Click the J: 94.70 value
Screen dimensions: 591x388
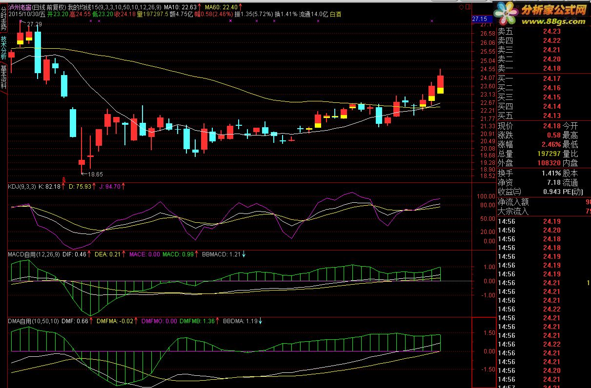[x=109, y=186]
